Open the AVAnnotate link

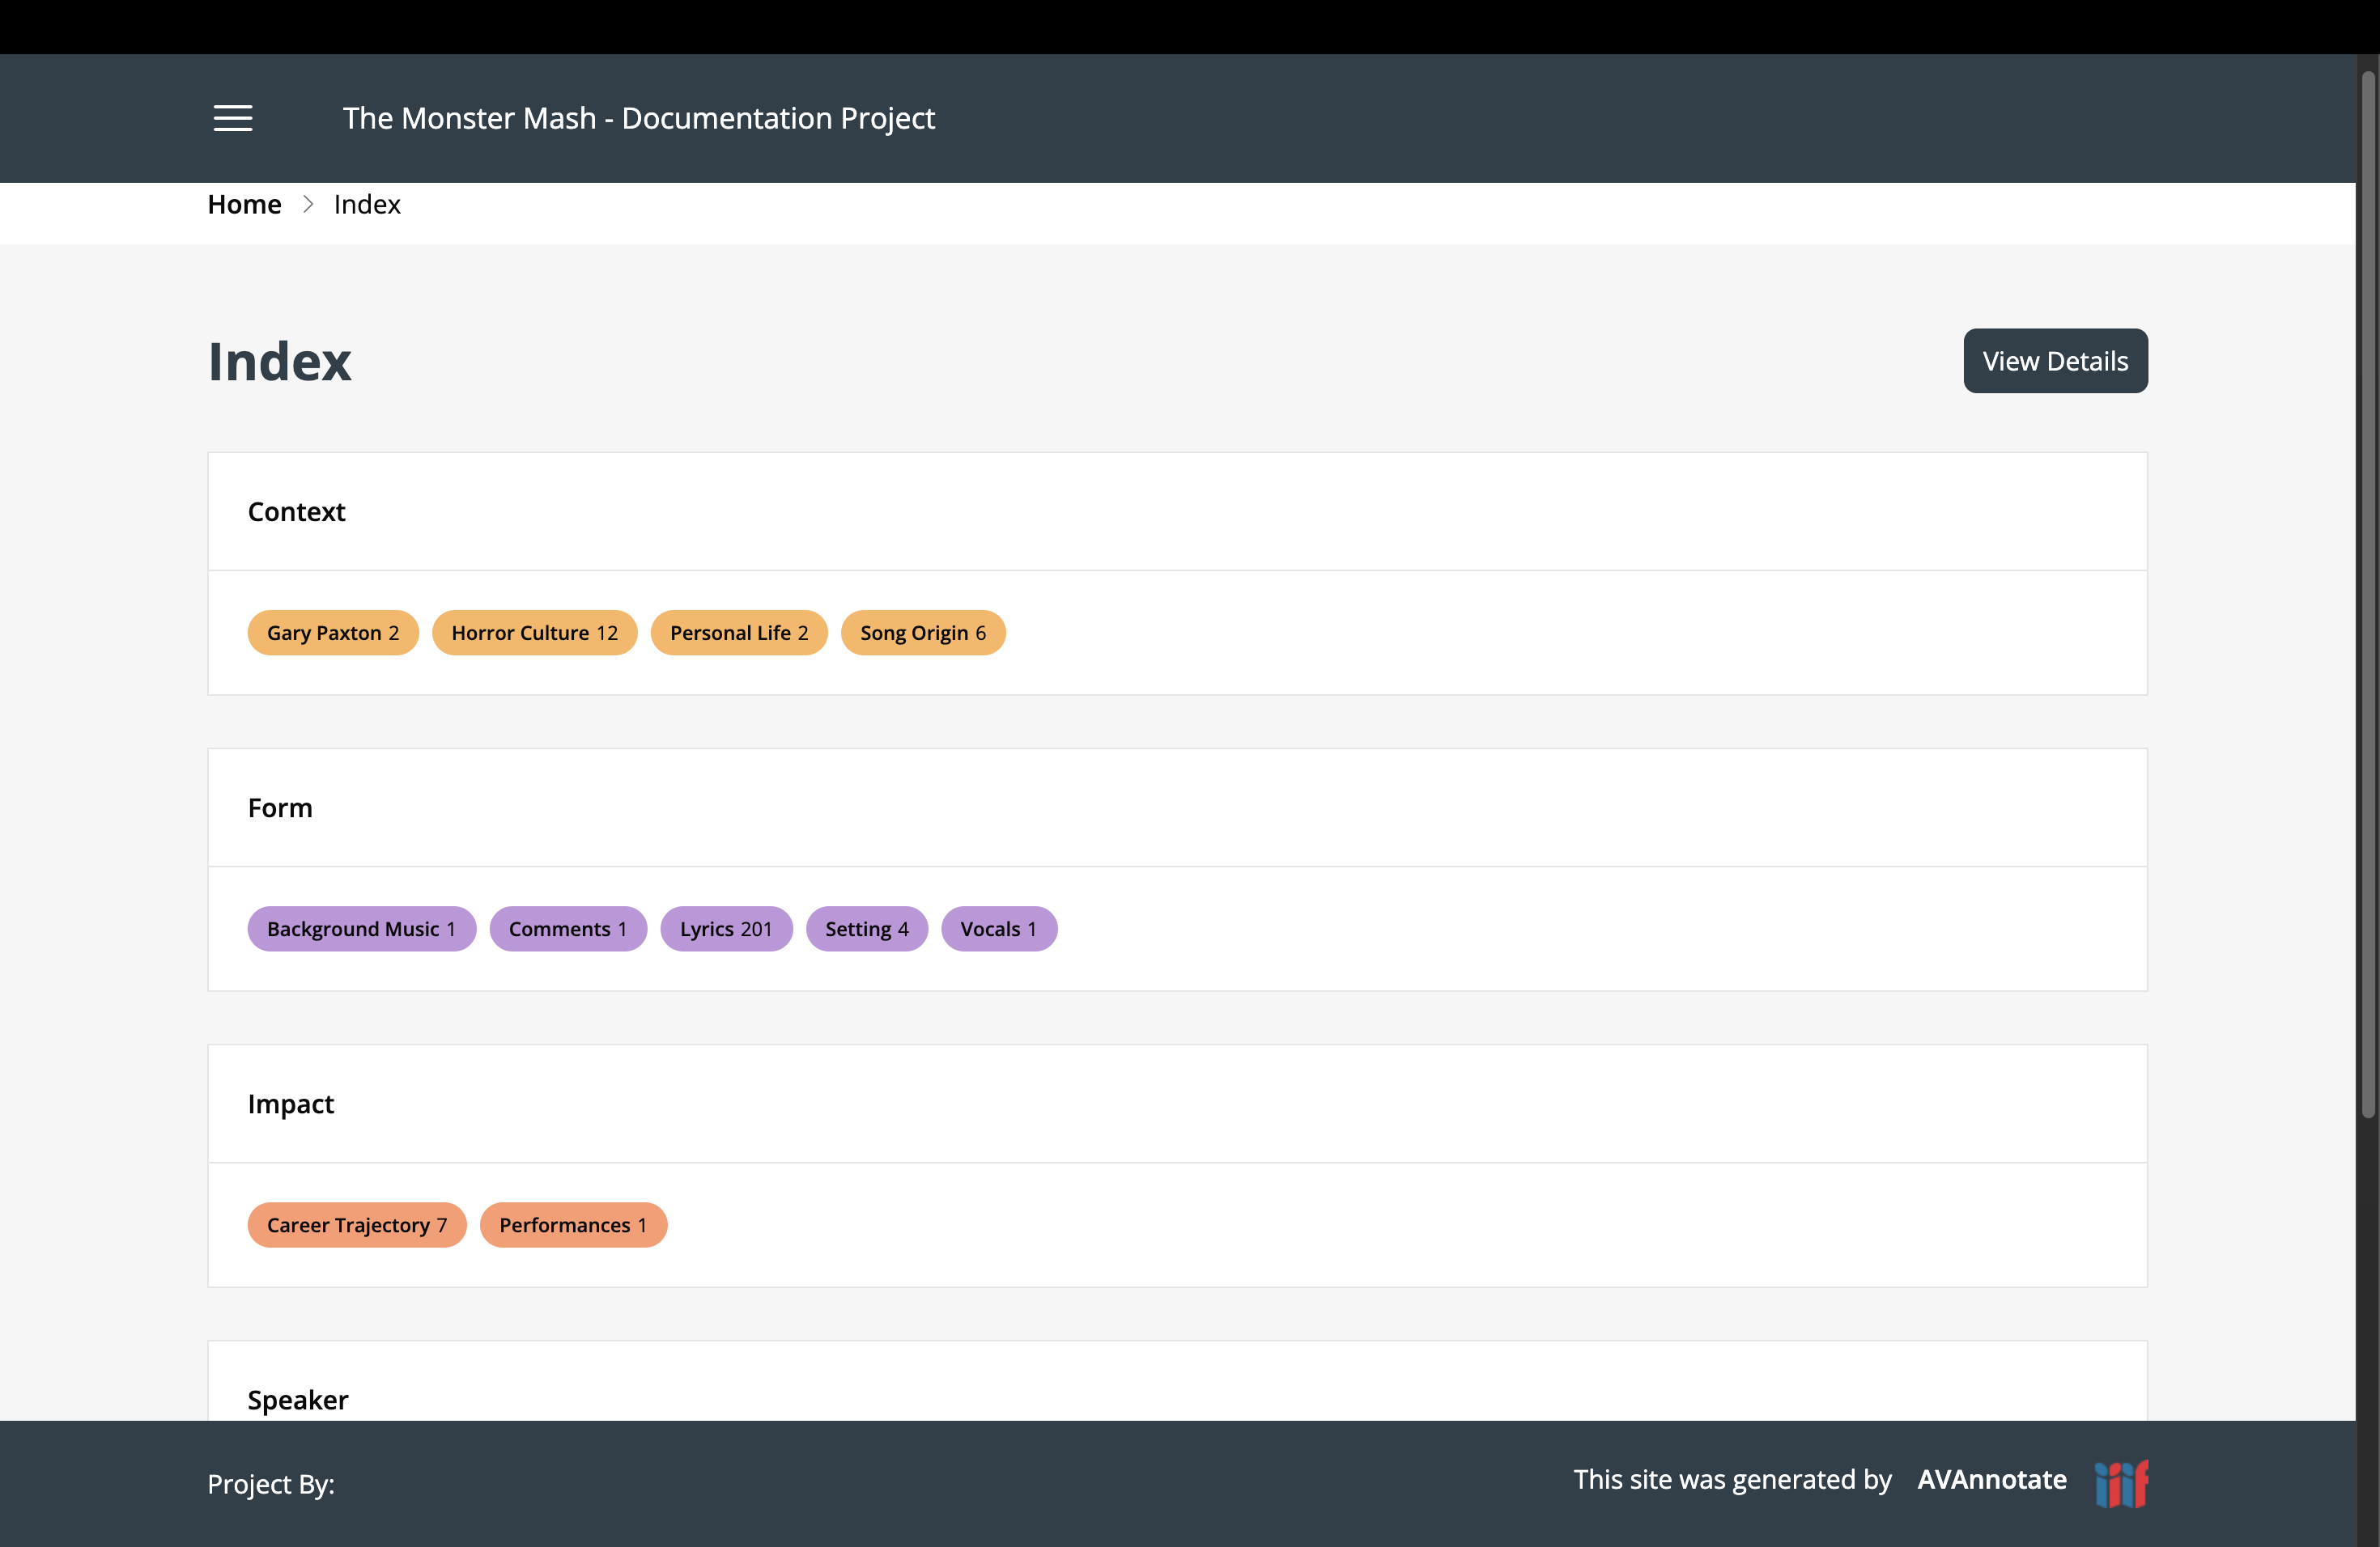[x=1991, y=1479]
